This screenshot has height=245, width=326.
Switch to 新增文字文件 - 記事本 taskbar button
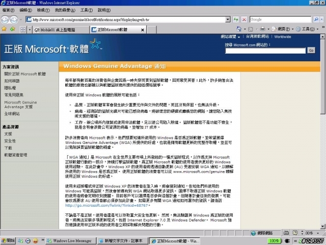tap(123, 241)
